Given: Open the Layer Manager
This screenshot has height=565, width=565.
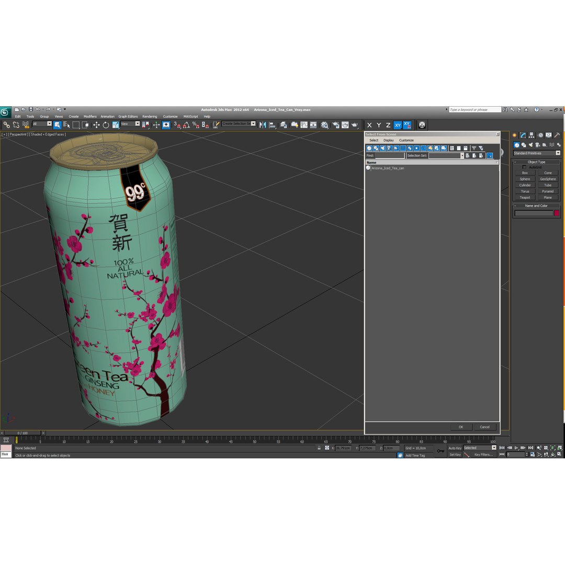Looking at the screenshot, I should (284, 125).
